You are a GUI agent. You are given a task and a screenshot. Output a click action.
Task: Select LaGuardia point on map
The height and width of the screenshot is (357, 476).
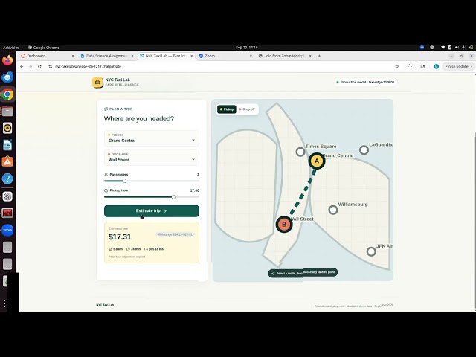tap(364, 150)
